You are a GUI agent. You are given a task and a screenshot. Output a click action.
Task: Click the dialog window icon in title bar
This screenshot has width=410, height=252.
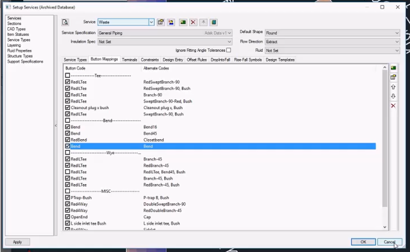click(8, 7)
